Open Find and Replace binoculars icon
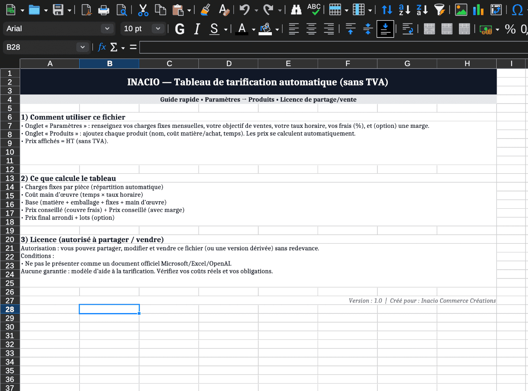Image resolution: width=528 pixels, height=391 pixels. [x=296, y=9]
